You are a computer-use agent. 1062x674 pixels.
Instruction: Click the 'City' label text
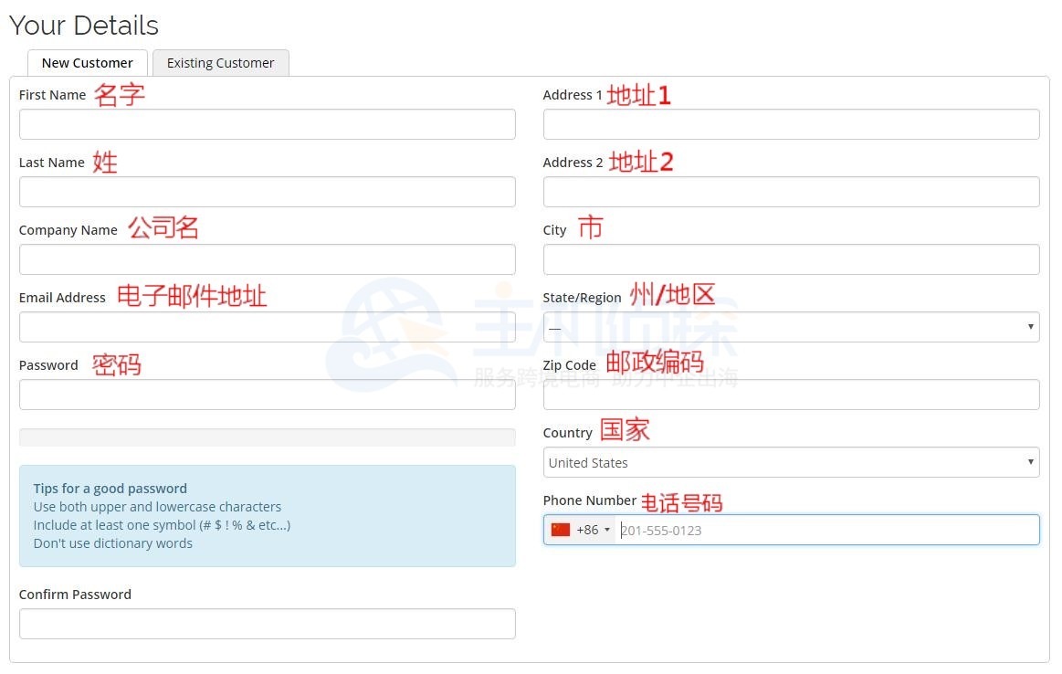tap(554, 230)
